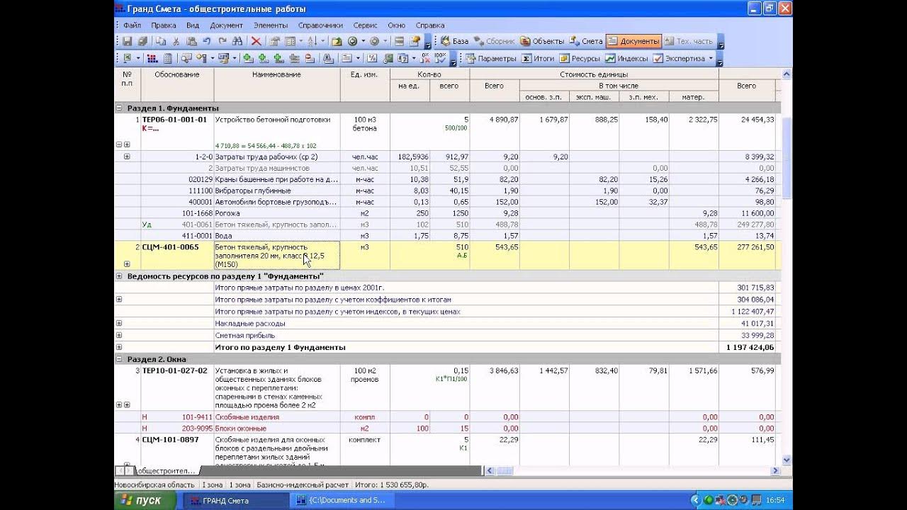Select the Вибраторы глубинные resource row
907x510 pixels.
pyautogui.click(x=446, y=191)
